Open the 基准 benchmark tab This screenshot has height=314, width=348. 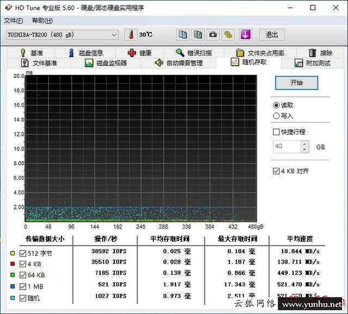pyautogui.click(x=32, y=53)
